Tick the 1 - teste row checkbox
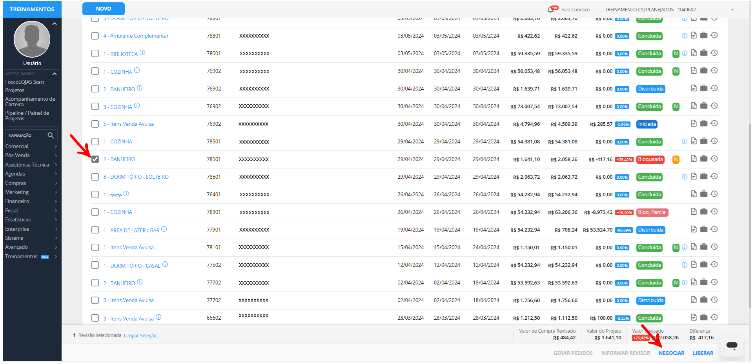This screenshot has width=754, height=364. point(95,194)
